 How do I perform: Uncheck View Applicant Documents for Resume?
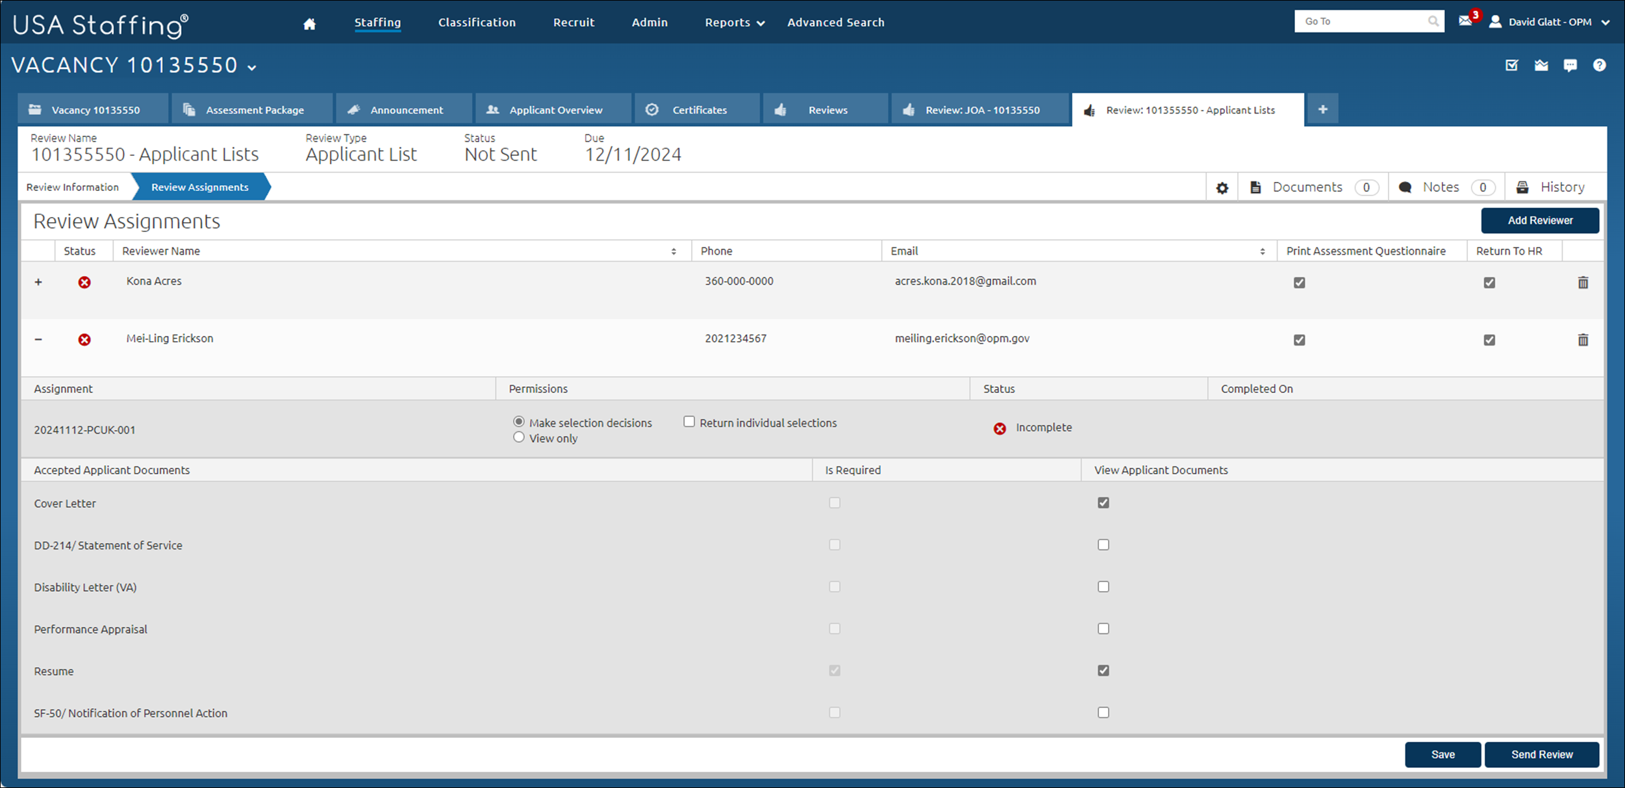click(x=1103, y=670)
